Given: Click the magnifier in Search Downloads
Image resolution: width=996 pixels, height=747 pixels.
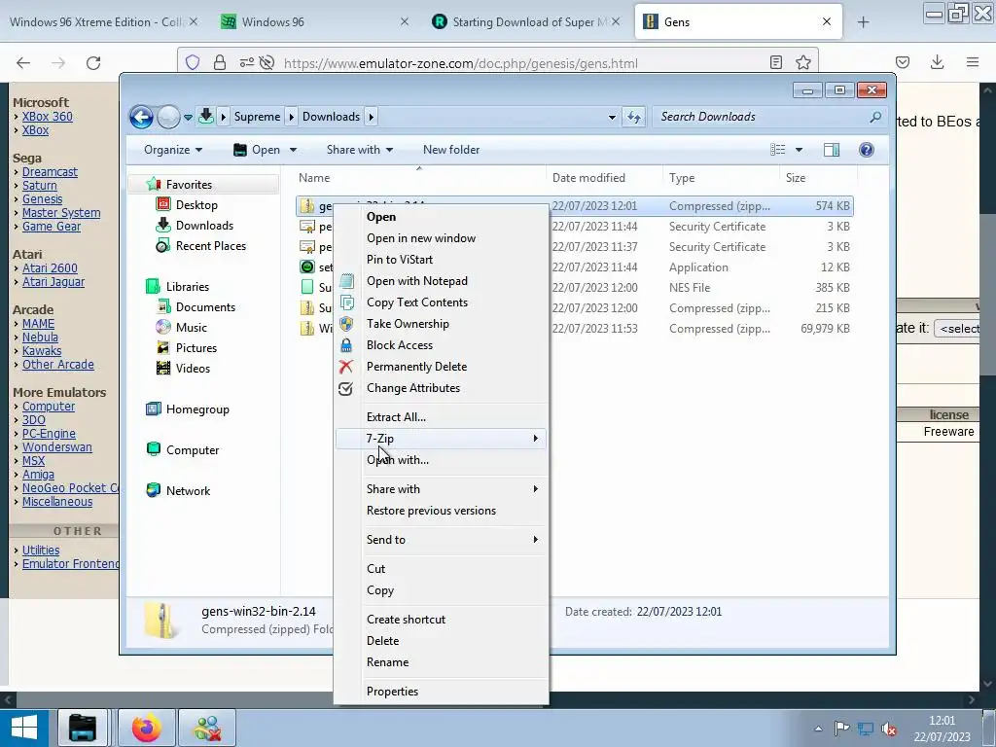Looking at the screenshot, I should (x=875, y=117).
